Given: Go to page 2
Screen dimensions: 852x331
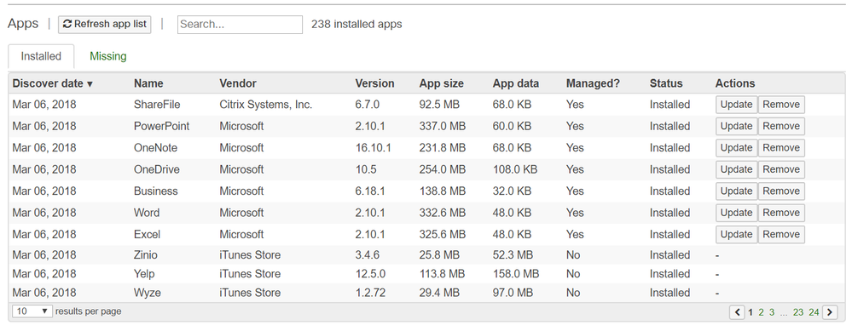Looking at the screenshot, I should tap(762, 312).
